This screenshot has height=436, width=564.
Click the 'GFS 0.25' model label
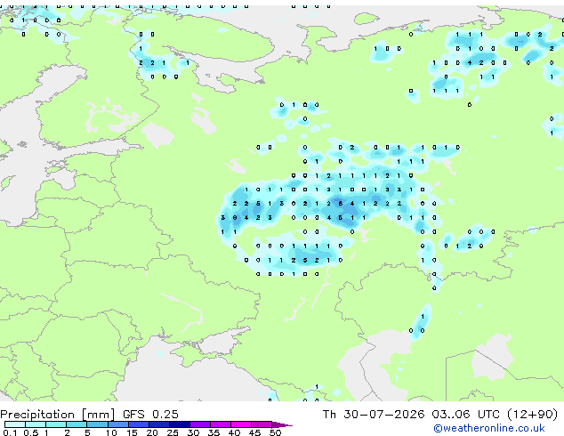tap(150, 415)
